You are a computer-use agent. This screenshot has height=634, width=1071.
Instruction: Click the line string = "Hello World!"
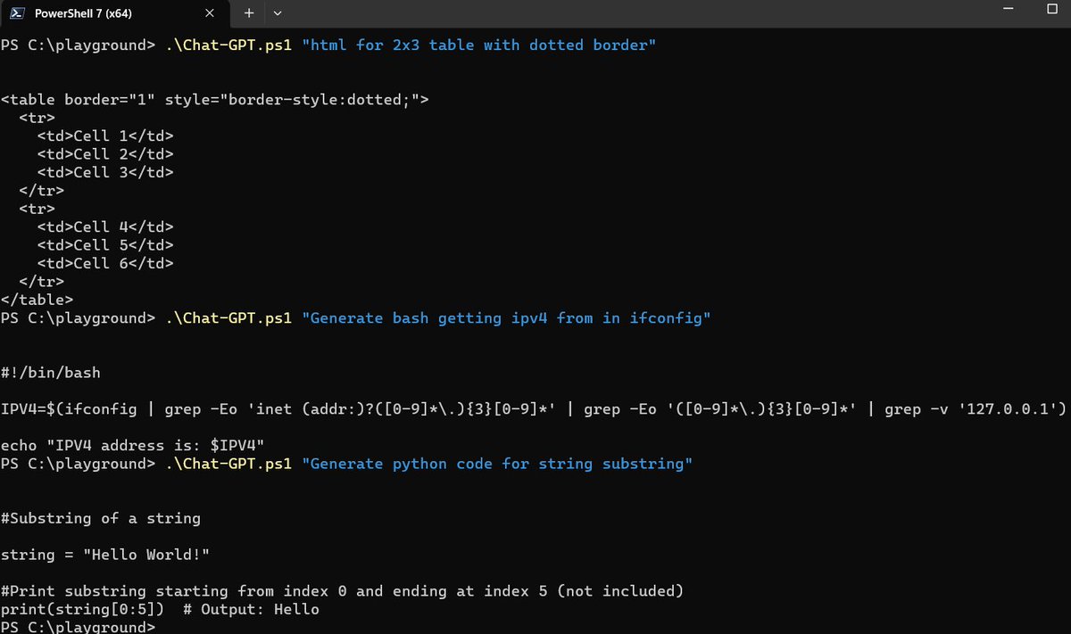click(105, 555)
